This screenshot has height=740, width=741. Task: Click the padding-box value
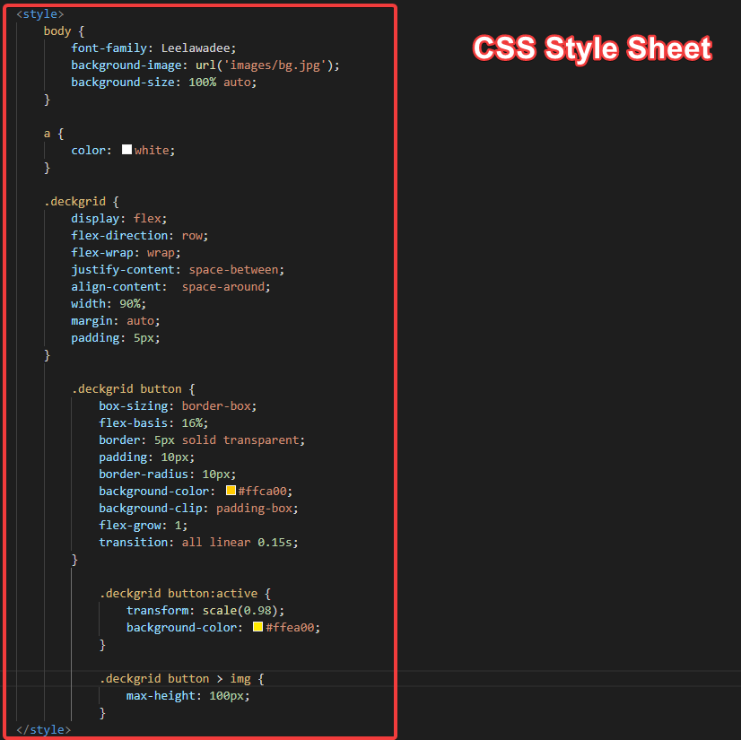click(257, 508)
